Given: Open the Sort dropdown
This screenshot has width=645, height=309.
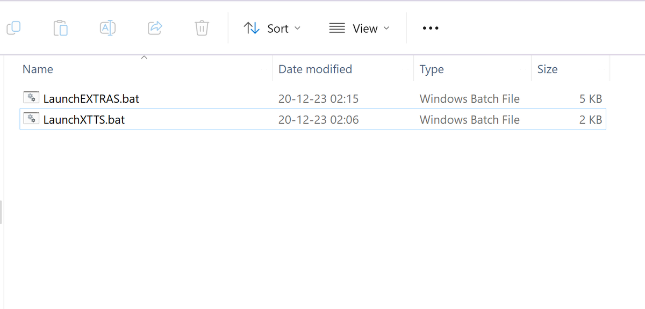Looking at the screenshot, I should (273, 28).
